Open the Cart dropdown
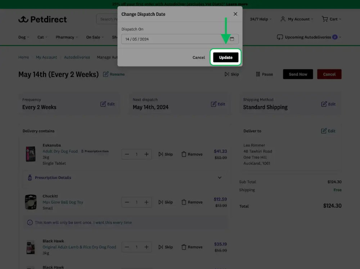Screen dimensions: 360x269 coord(331,19)
